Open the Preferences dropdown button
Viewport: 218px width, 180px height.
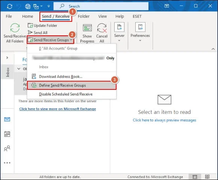click(140, 32)
